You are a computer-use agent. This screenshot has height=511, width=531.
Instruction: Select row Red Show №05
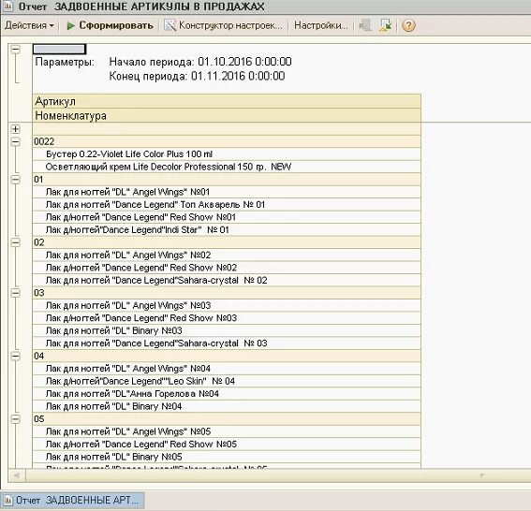[x=227, y=445]
